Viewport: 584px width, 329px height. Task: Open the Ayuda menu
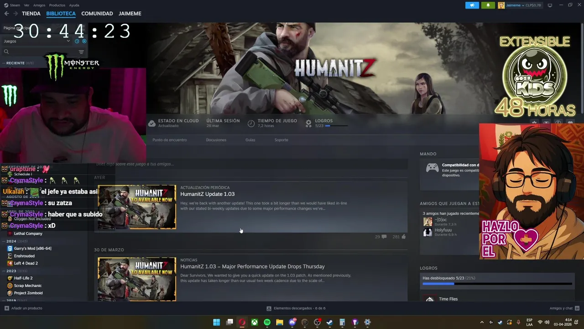tap(74, 5)
